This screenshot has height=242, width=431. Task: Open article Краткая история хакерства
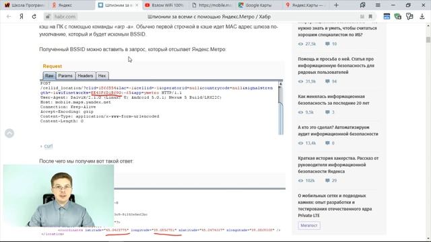pos(338,165)
